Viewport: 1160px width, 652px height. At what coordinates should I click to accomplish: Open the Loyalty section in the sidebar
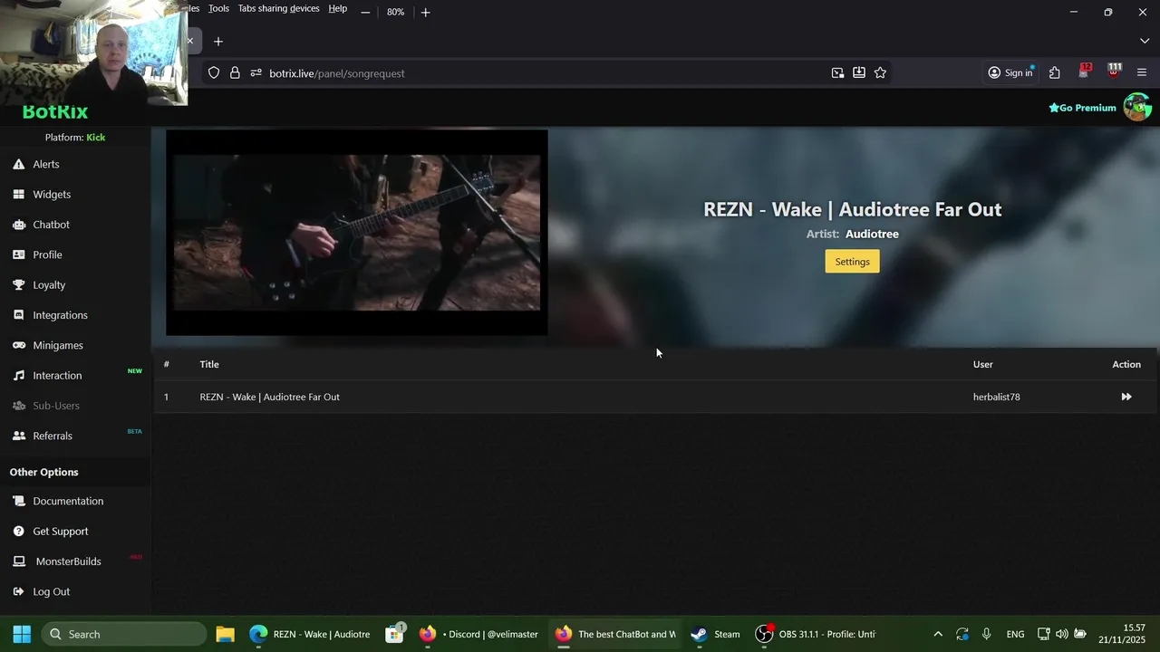pos(49,284)
